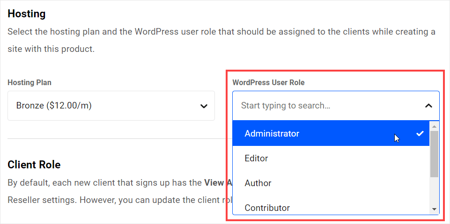Click the WordPress User Role label
Image resolution: width=450 pixels, height=224 pixels.
pyautogui.click(x=268, y=83)
